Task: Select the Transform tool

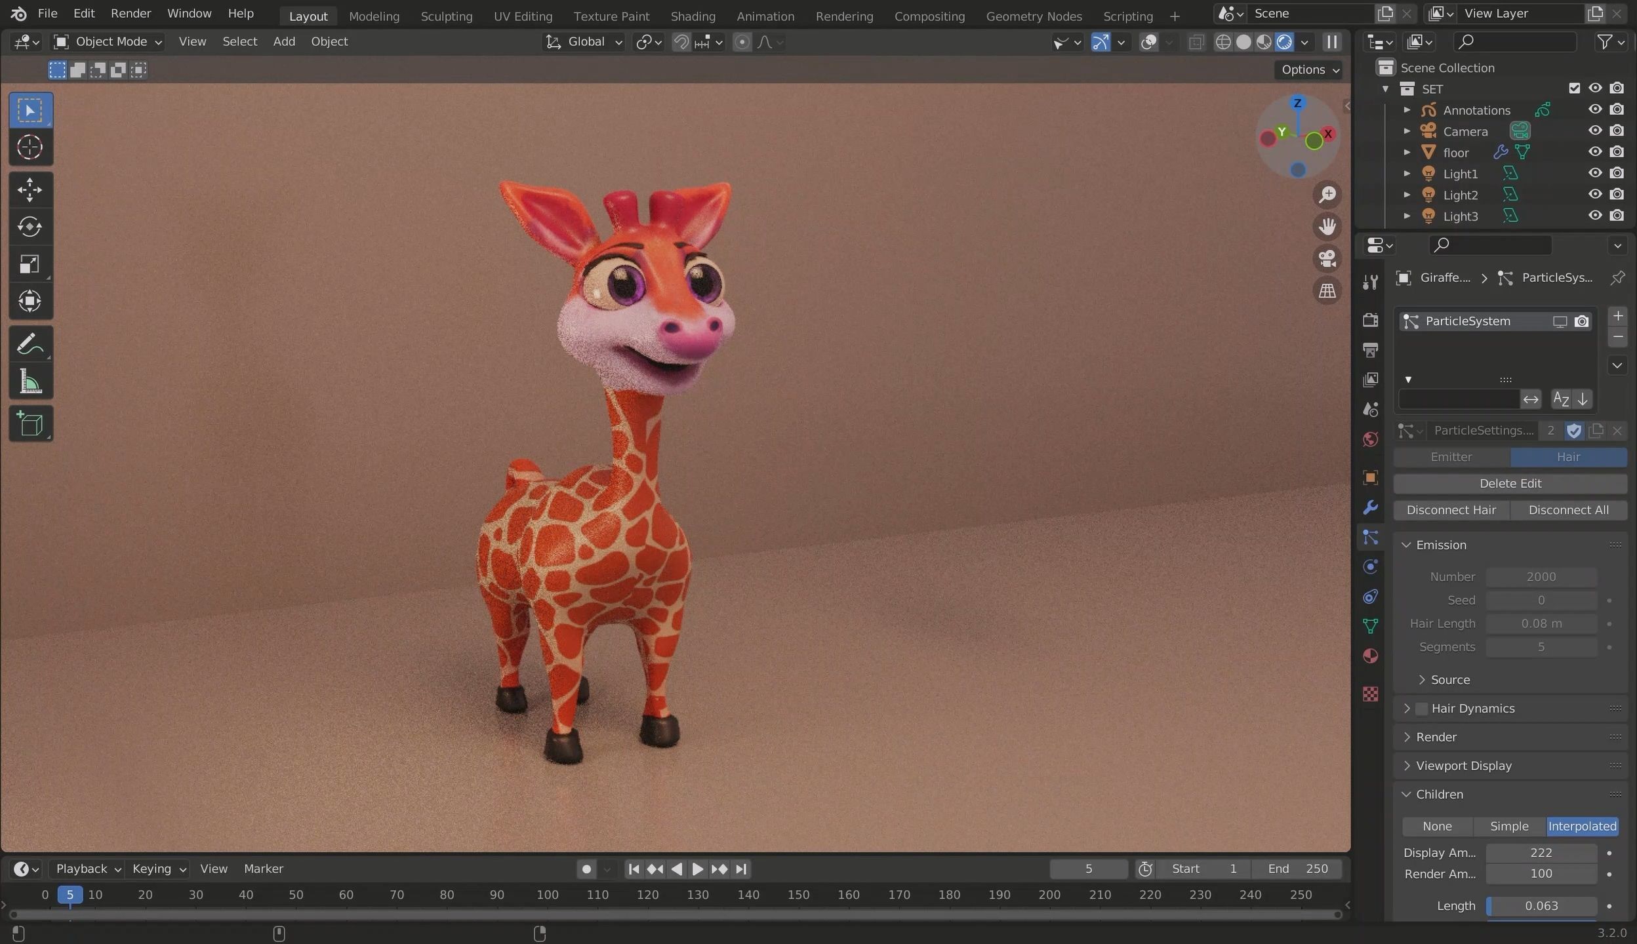Action: 30,302
